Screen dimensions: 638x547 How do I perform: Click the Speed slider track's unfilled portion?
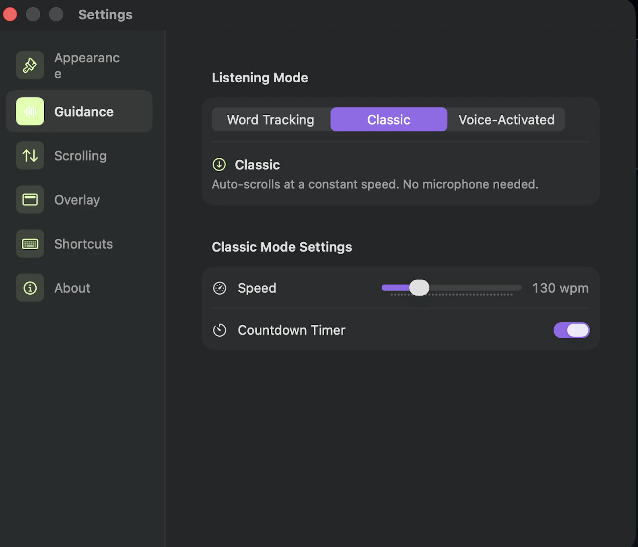click(475, 287)
